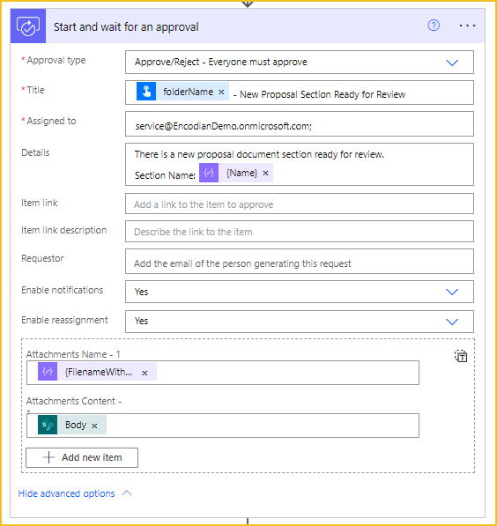This screenshot has height=526, width=497.
Task: Remove the folderName token from Title
Action: [221, 92]
